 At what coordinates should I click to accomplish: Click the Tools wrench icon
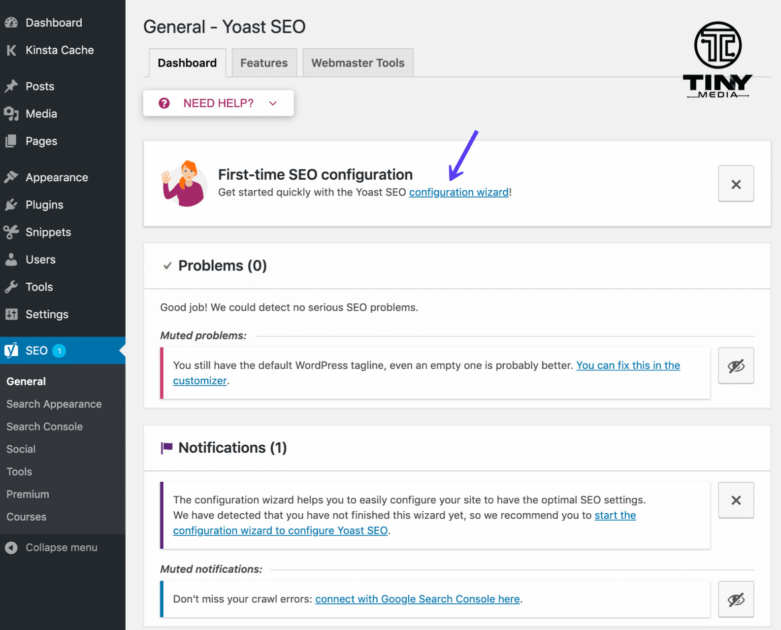[11, 287]
